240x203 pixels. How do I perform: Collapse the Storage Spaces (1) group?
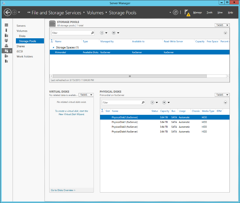53,48
